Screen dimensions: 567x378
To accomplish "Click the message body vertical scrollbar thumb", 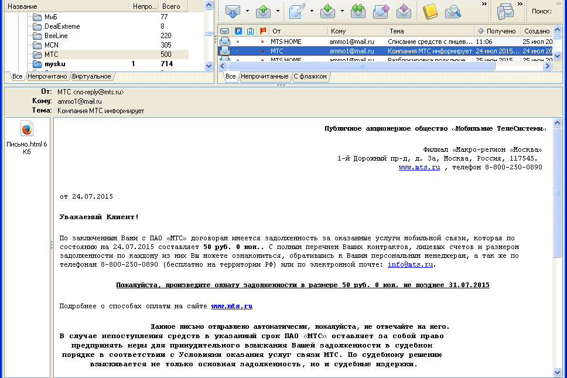I will 557,192.
